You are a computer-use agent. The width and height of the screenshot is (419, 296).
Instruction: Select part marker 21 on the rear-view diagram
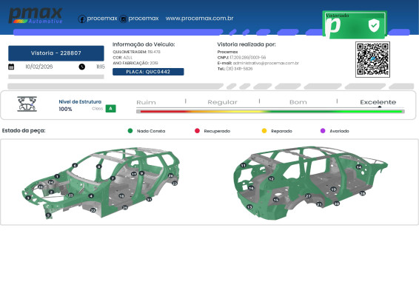(319, 204)
